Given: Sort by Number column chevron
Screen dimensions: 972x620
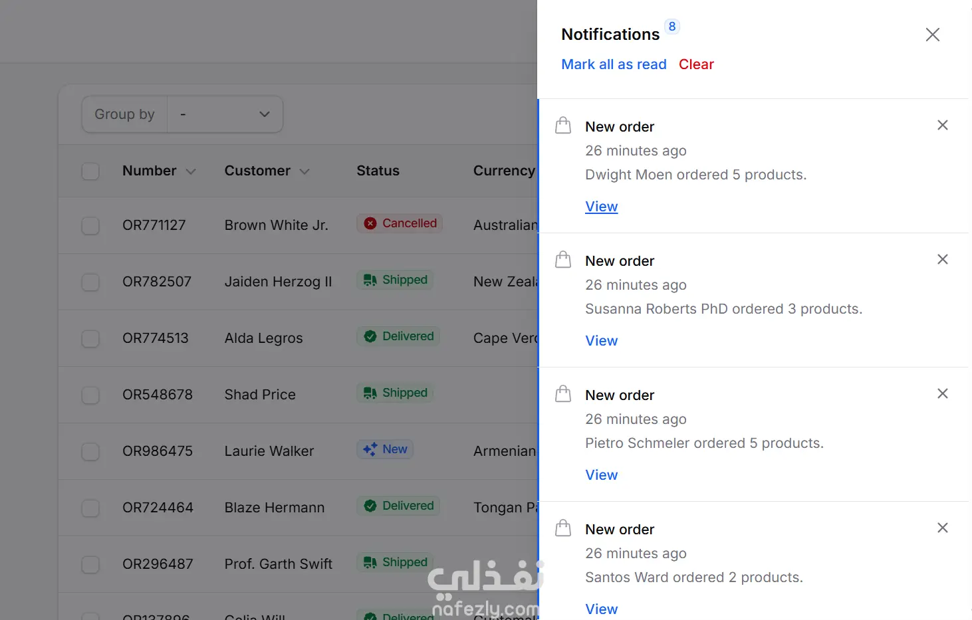Looking at the screenshot, I should point(191,171).
